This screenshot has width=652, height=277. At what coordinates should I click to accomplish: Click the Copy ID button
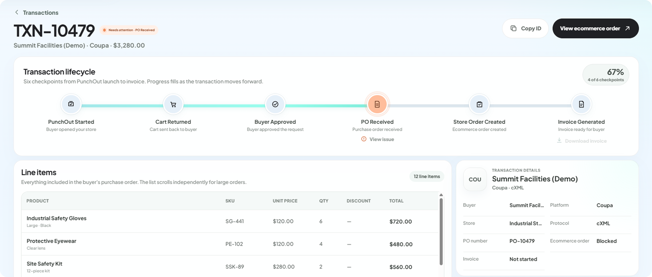point(525,28)
